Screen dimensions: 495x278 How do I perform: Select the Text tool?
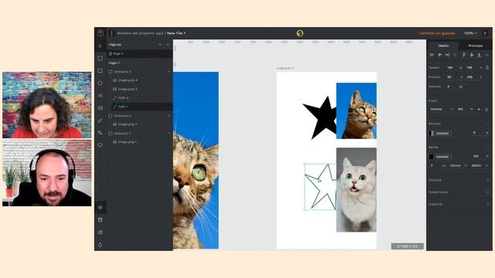(x=101, y=96)
